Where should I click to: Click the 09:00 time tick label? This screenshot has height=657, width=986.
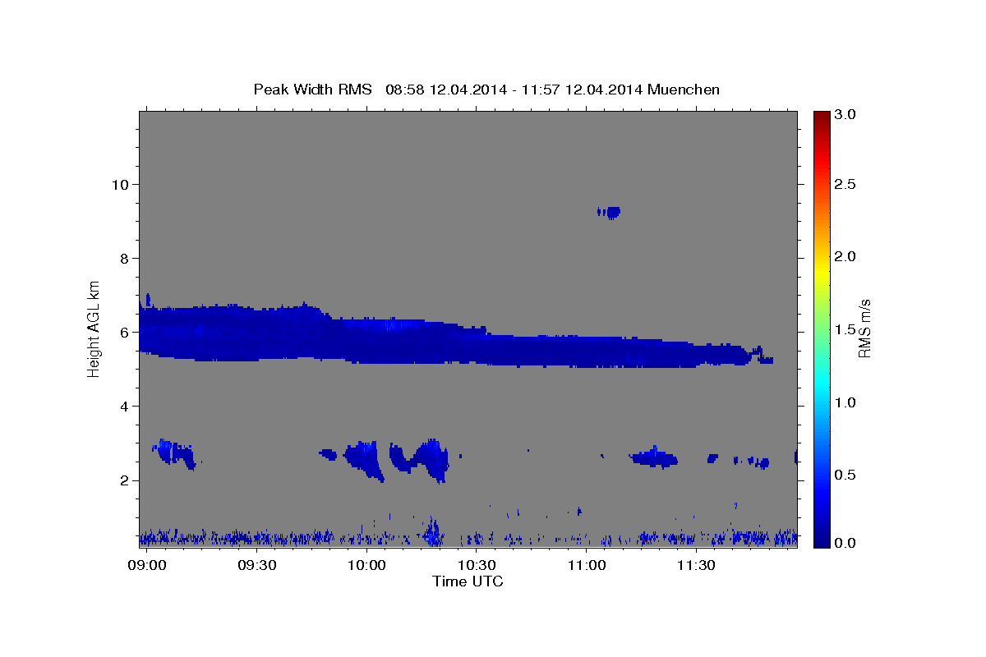click(x=148, y=566)
